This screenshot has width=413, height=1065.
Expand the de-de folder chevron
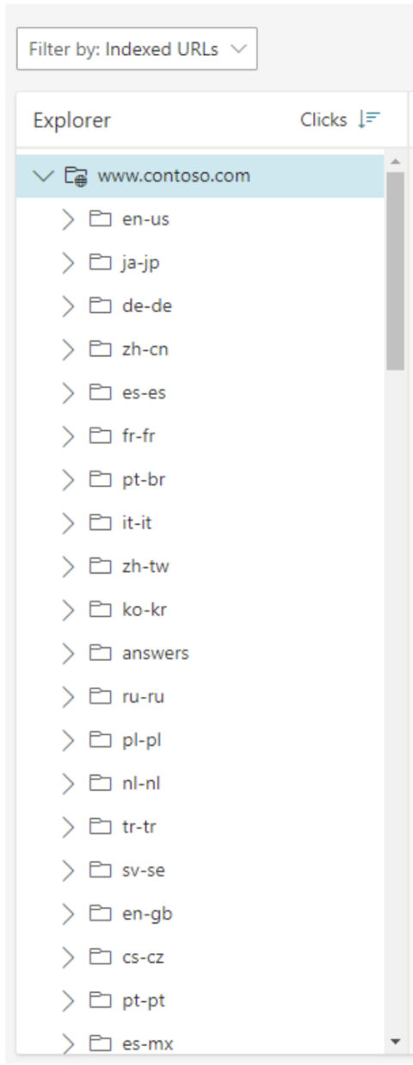pyautogui.click(x=69, y=306)
